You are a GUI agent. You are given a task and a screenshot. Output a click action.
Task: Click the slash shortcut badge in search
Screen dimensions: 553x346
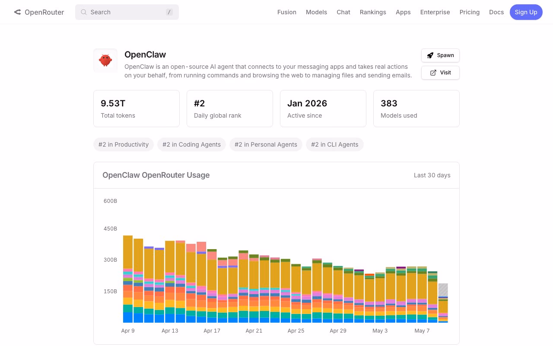tap(169, 12)
